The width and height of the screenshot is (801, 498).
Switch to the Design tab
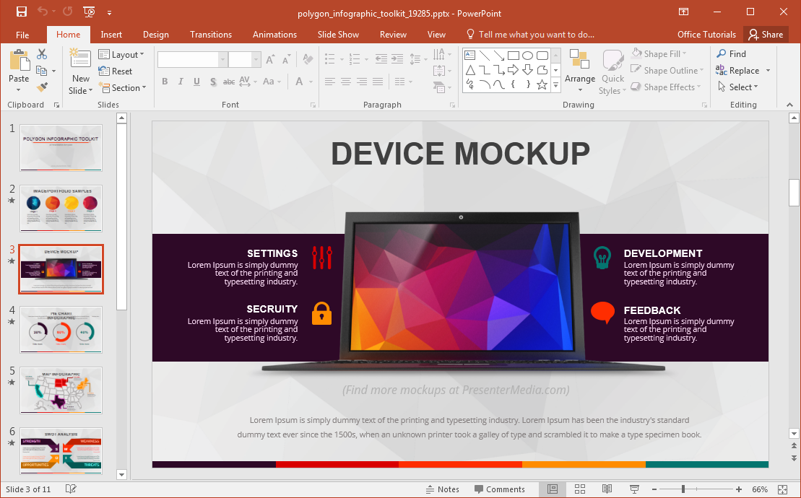coord(155,35)
